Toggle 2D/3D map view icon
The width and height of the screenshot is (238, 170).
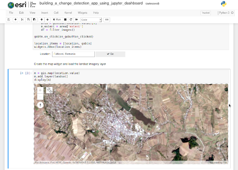click(49, 90)
